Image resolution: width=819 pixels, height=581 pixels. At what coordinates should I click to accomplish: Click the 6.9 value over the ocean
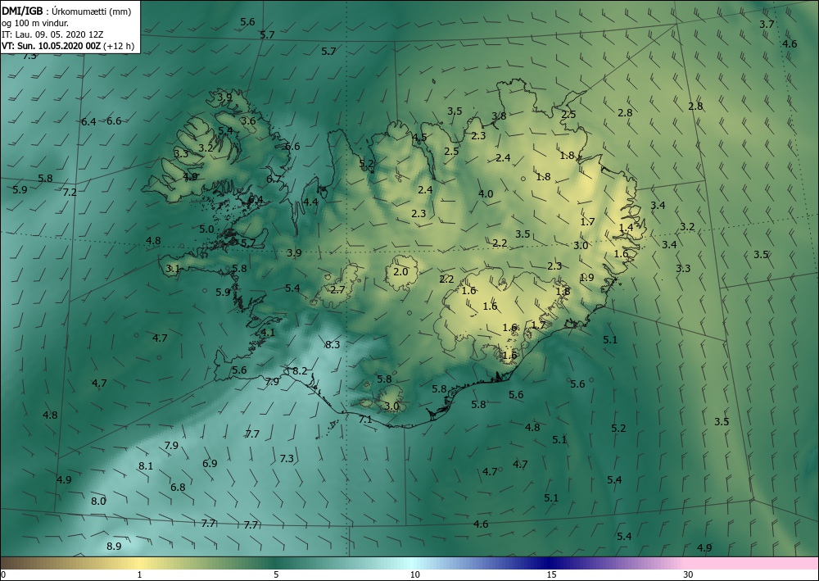pyautogui.click(x=210, y=464)
